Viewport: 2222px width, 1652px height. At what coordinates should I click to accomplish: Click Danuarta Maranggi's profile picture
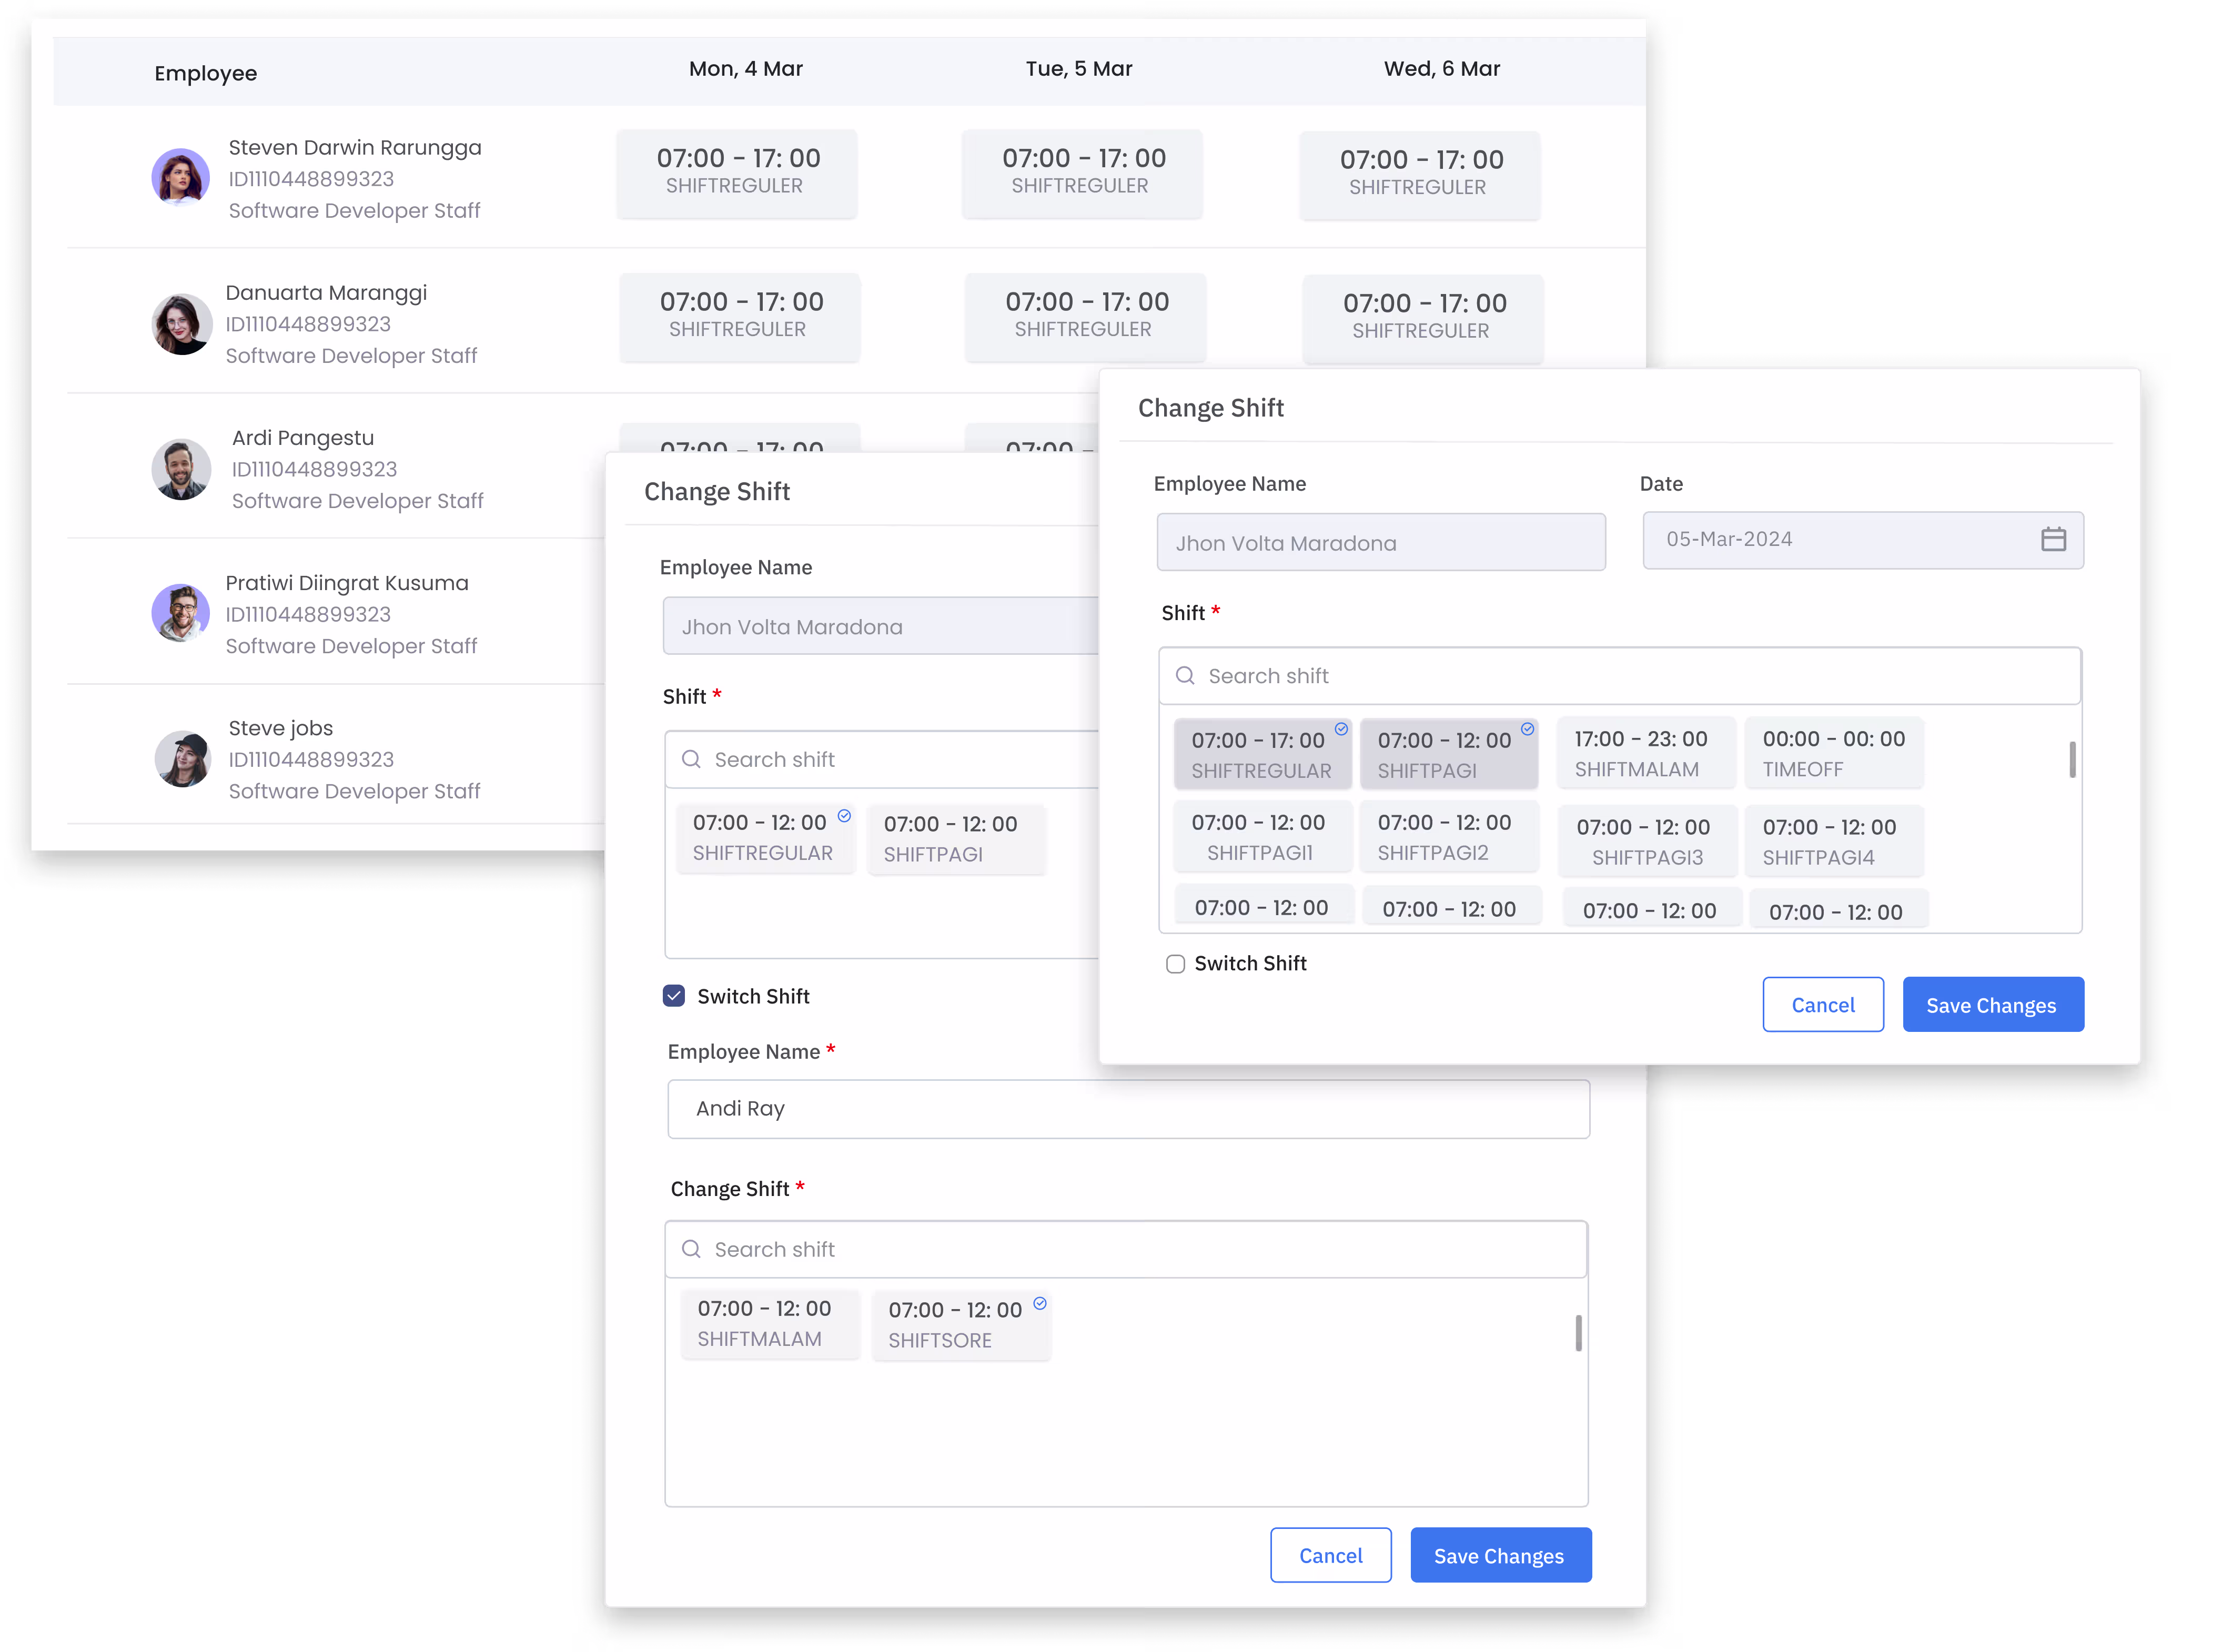(181, 324)
